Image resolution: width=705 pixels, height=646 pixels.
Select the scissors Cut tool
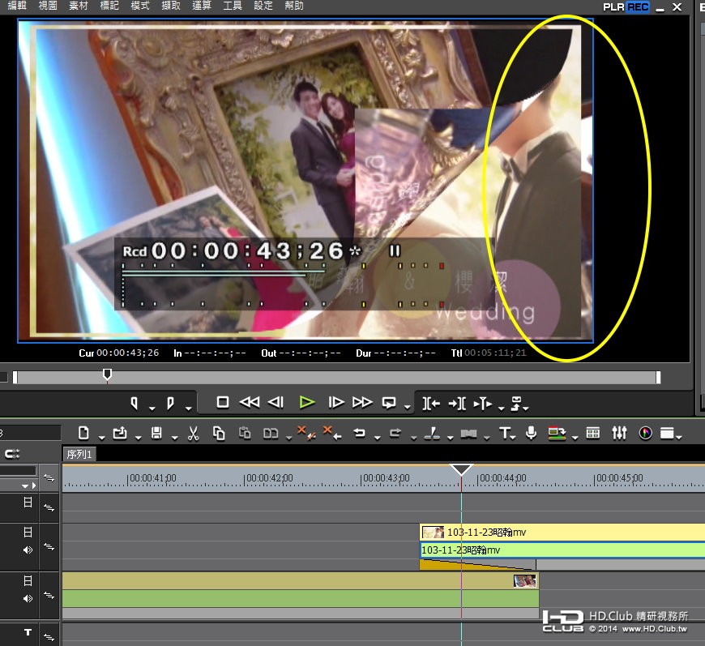coord(193,433)
